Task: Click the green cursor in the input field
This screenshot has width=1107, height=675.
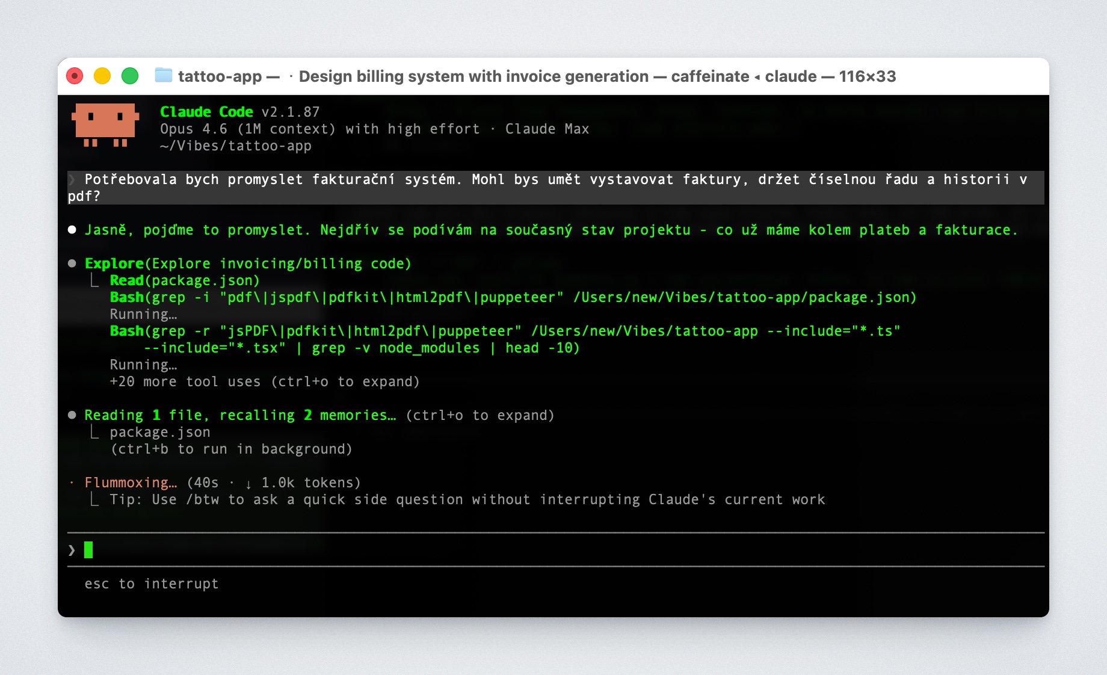Action: (x=88, y=550)
